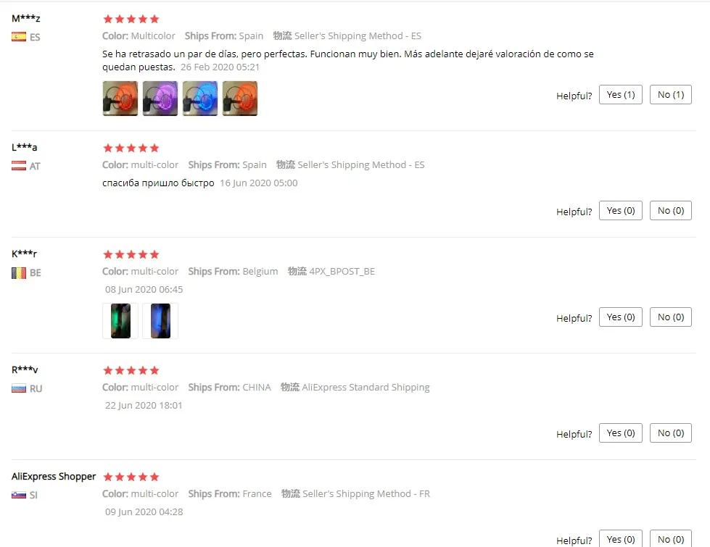Open the blue LED photo in M***z's review
The width and height of the screenshot is (710, 547).
[200, 99]
